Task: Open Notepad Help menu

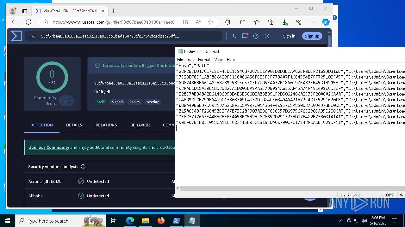Action: point(231,59)
